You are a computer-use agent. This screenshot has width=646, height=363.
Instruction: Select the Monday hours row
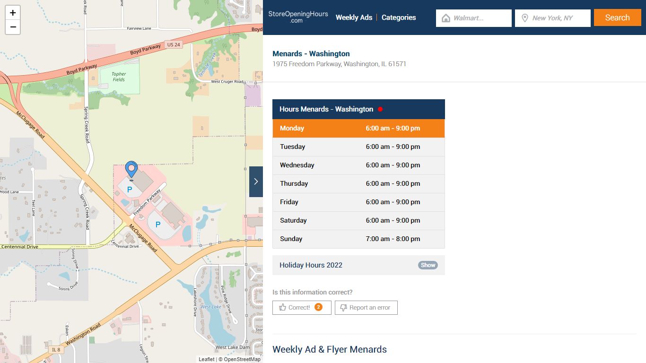tap(358, 128)
